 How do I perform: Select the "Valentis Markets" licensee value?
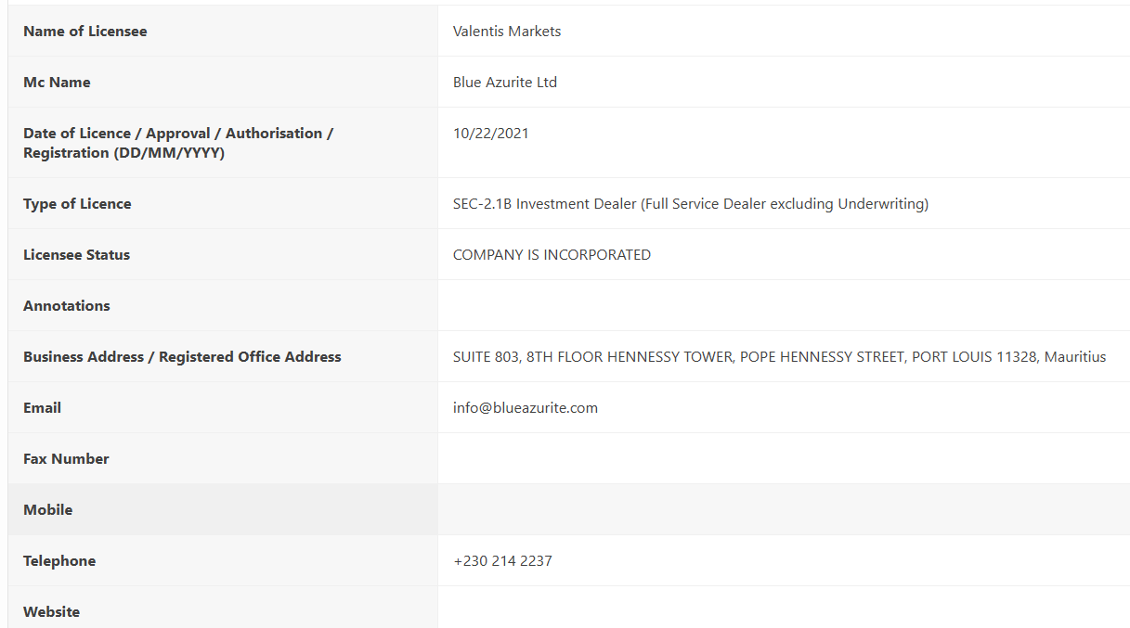[x=507, y=32]
